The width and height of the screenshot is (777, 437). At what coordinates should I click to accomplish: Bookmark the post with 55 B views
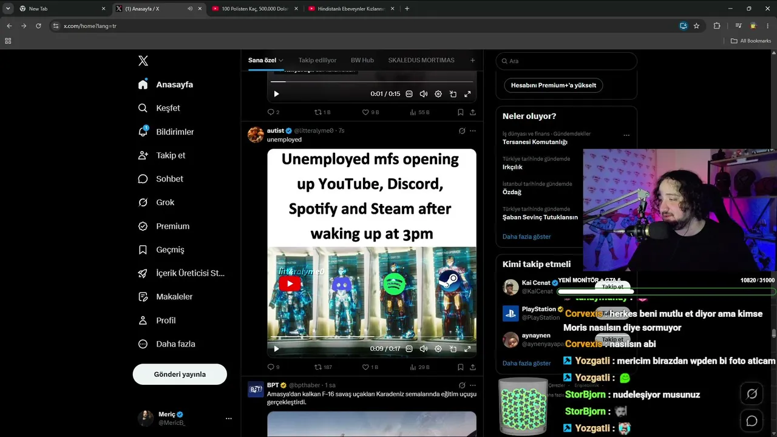click(x=460, y=112)
